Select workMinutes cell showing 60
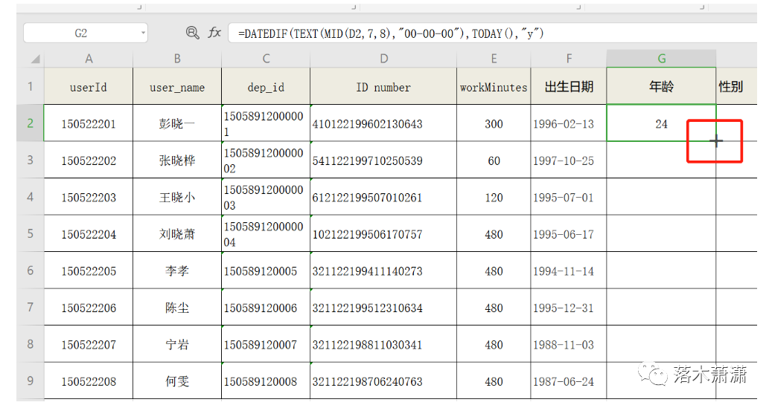Viewport: 772px width, 408px height. click(494, 161)
